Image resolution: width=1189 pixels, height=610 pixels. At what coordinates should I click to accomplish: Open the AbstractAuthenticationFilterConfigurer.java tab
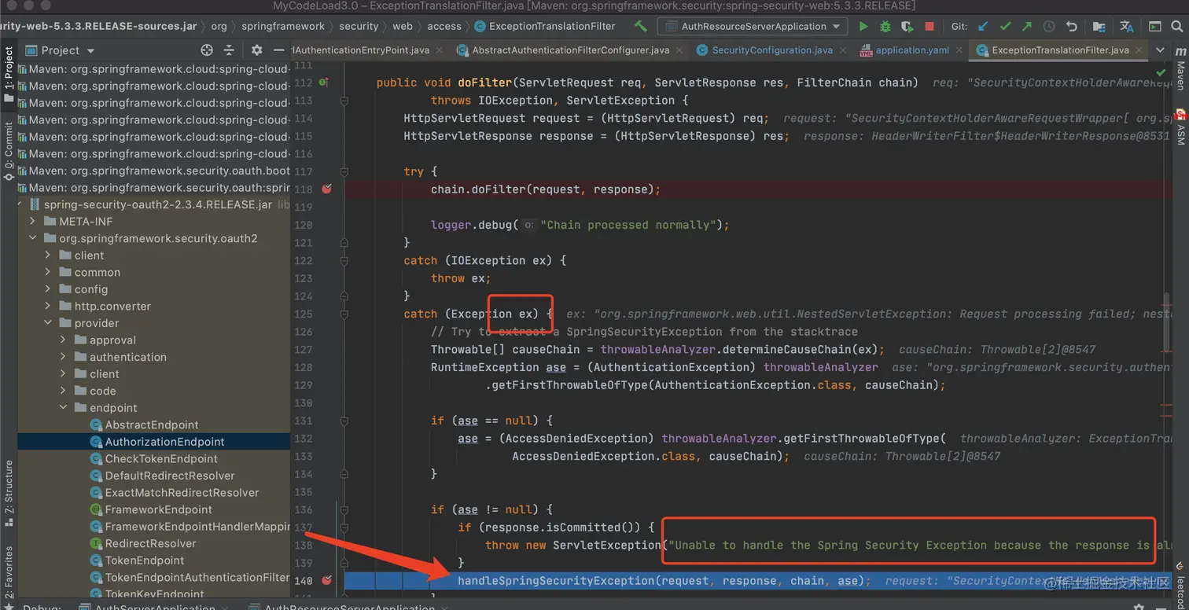(571, 50)
